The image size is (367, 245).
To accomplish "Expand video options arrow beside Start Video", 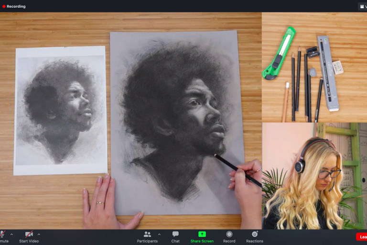I will click(39, 234).
